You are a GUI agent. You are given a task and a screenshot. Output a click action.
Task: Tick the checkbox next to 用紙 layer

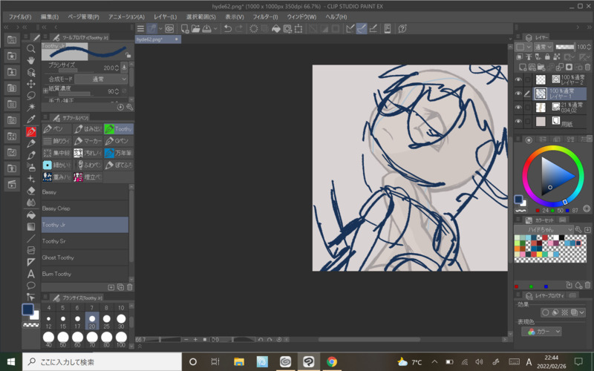click(527, 121)
